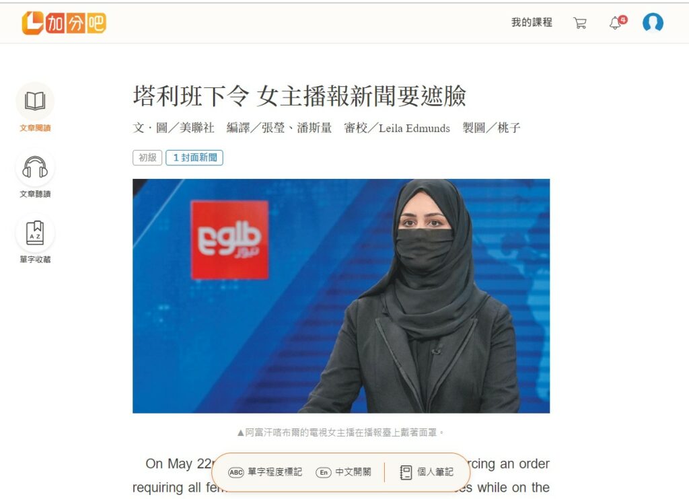Viewport: 689px width, 499px height.
Task: Click the notebook icon beside 個人筆記
Action: tap(406, 472)
